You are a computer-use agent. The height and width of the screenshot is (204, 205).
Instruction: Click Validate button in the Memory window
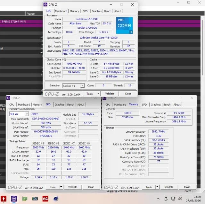[169, 187]
